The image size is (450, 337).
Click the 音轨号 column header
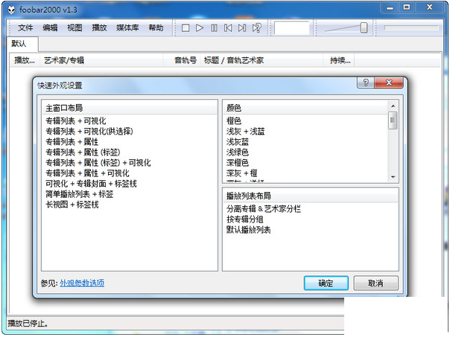182,60
